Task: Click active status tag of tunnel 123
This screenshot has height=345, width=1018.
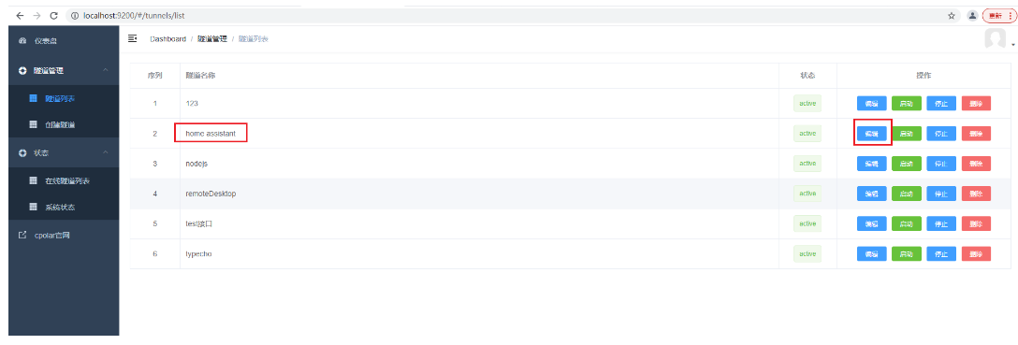Action: point(807,103)
